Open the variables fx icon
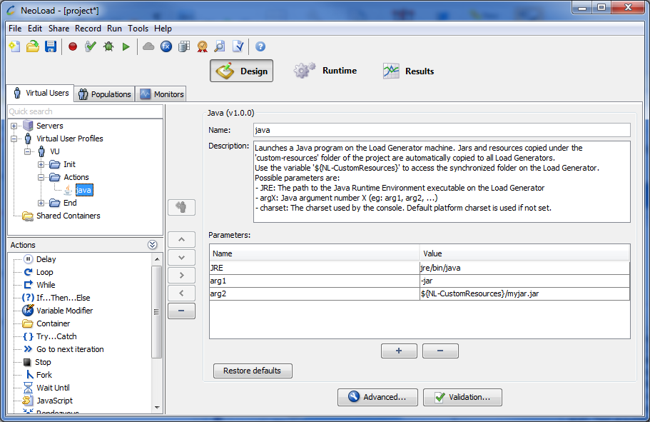Viewport: 650px width, 422px height. click(166, 46)
